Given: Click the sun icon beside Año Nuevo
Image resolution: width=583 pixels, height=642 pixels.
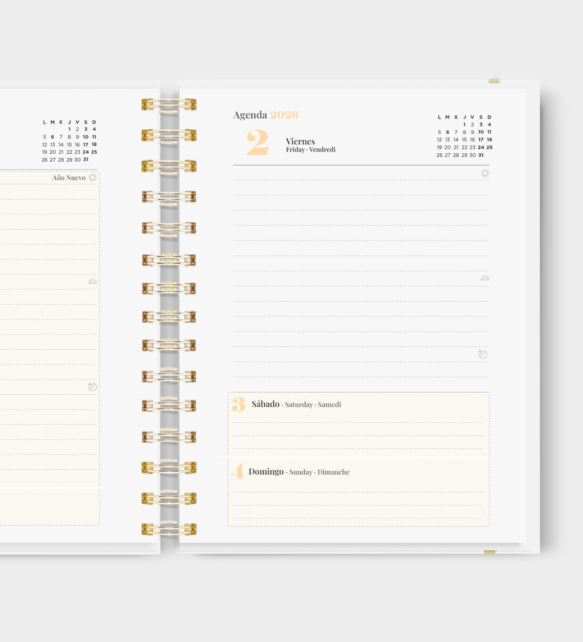Looking at the screenshot, I should (x=93, y=178).
